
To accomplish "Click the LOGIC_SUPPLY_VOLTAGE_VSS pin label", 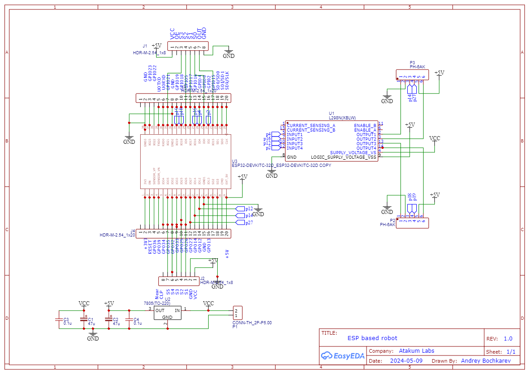I will coord(343,157).
